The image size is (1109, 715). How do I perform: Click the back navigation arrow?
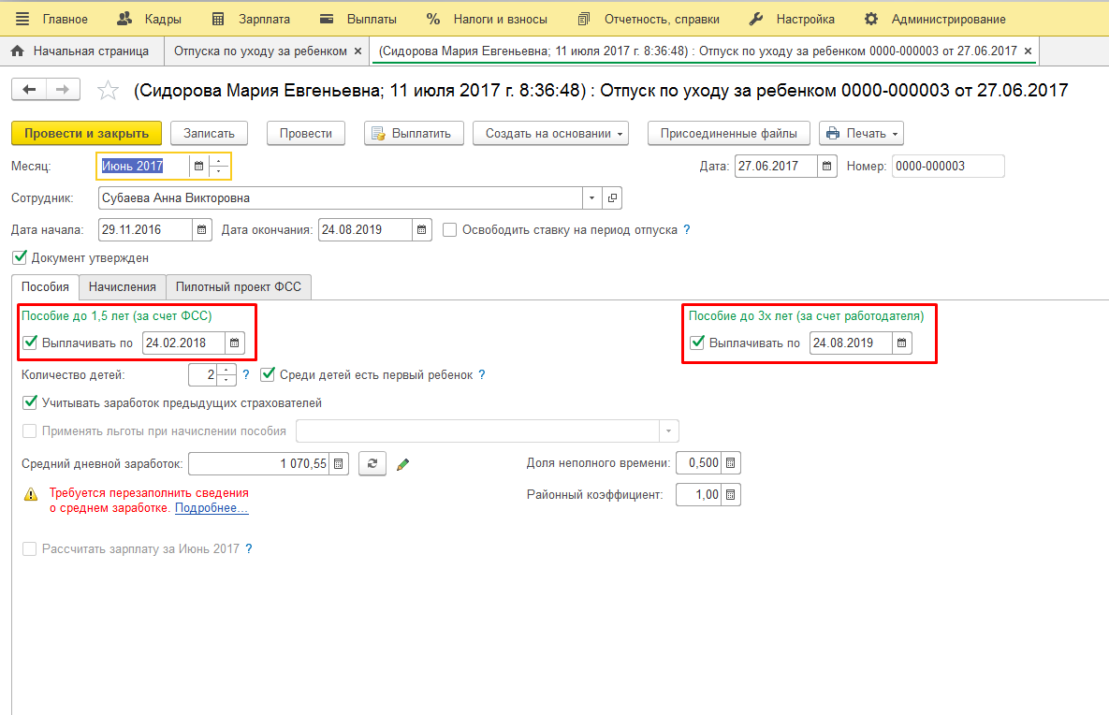tap(29, 89)
